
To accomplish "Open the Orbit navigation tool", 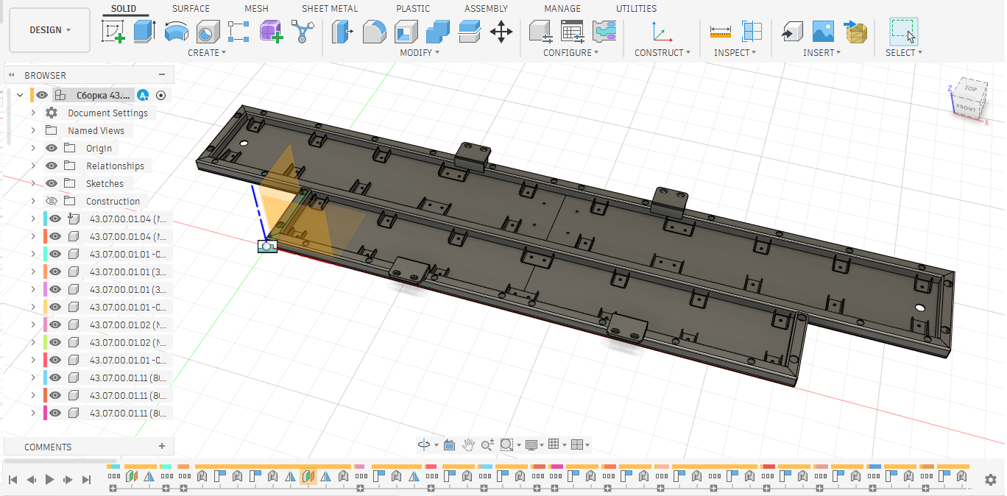I will [424, 444].
